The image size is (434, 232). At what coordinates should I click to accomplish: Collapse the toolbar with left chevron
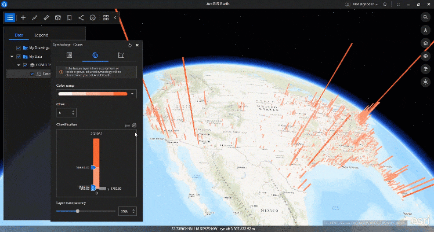pos(115,18)
